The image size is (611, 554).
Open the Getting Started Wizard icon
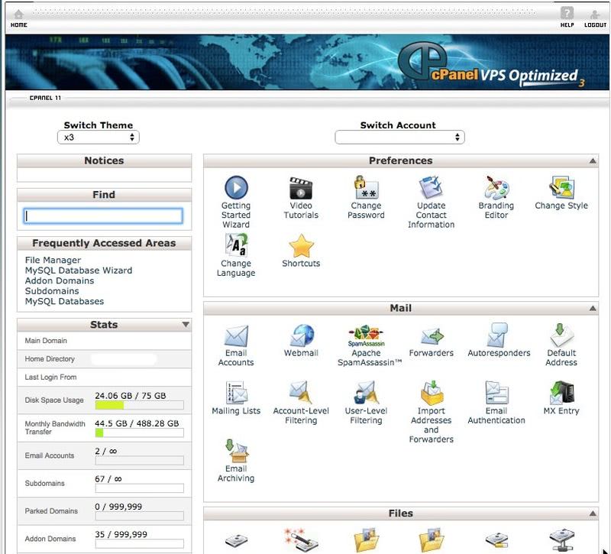point(236,187)
